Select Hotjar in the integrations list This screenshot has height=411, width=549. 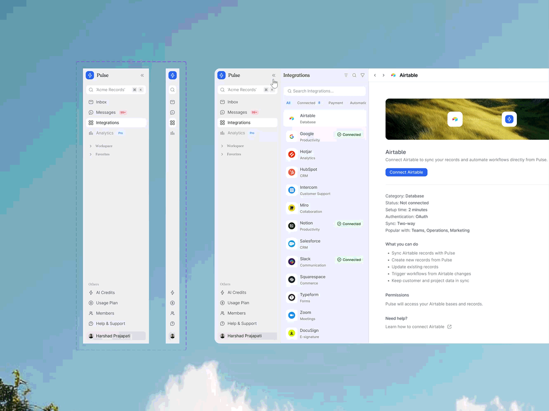click(x=324, y=154)
